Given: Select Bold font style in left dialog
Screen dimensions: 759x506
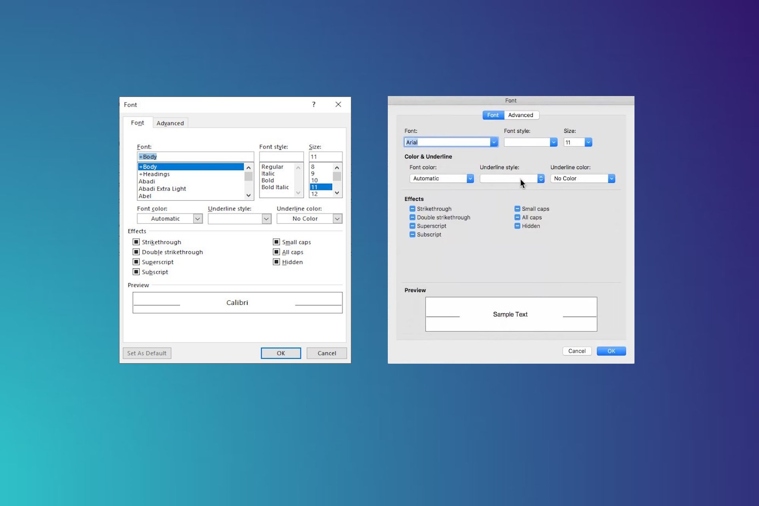Looking at the screenshot, I should pos(268,179).
